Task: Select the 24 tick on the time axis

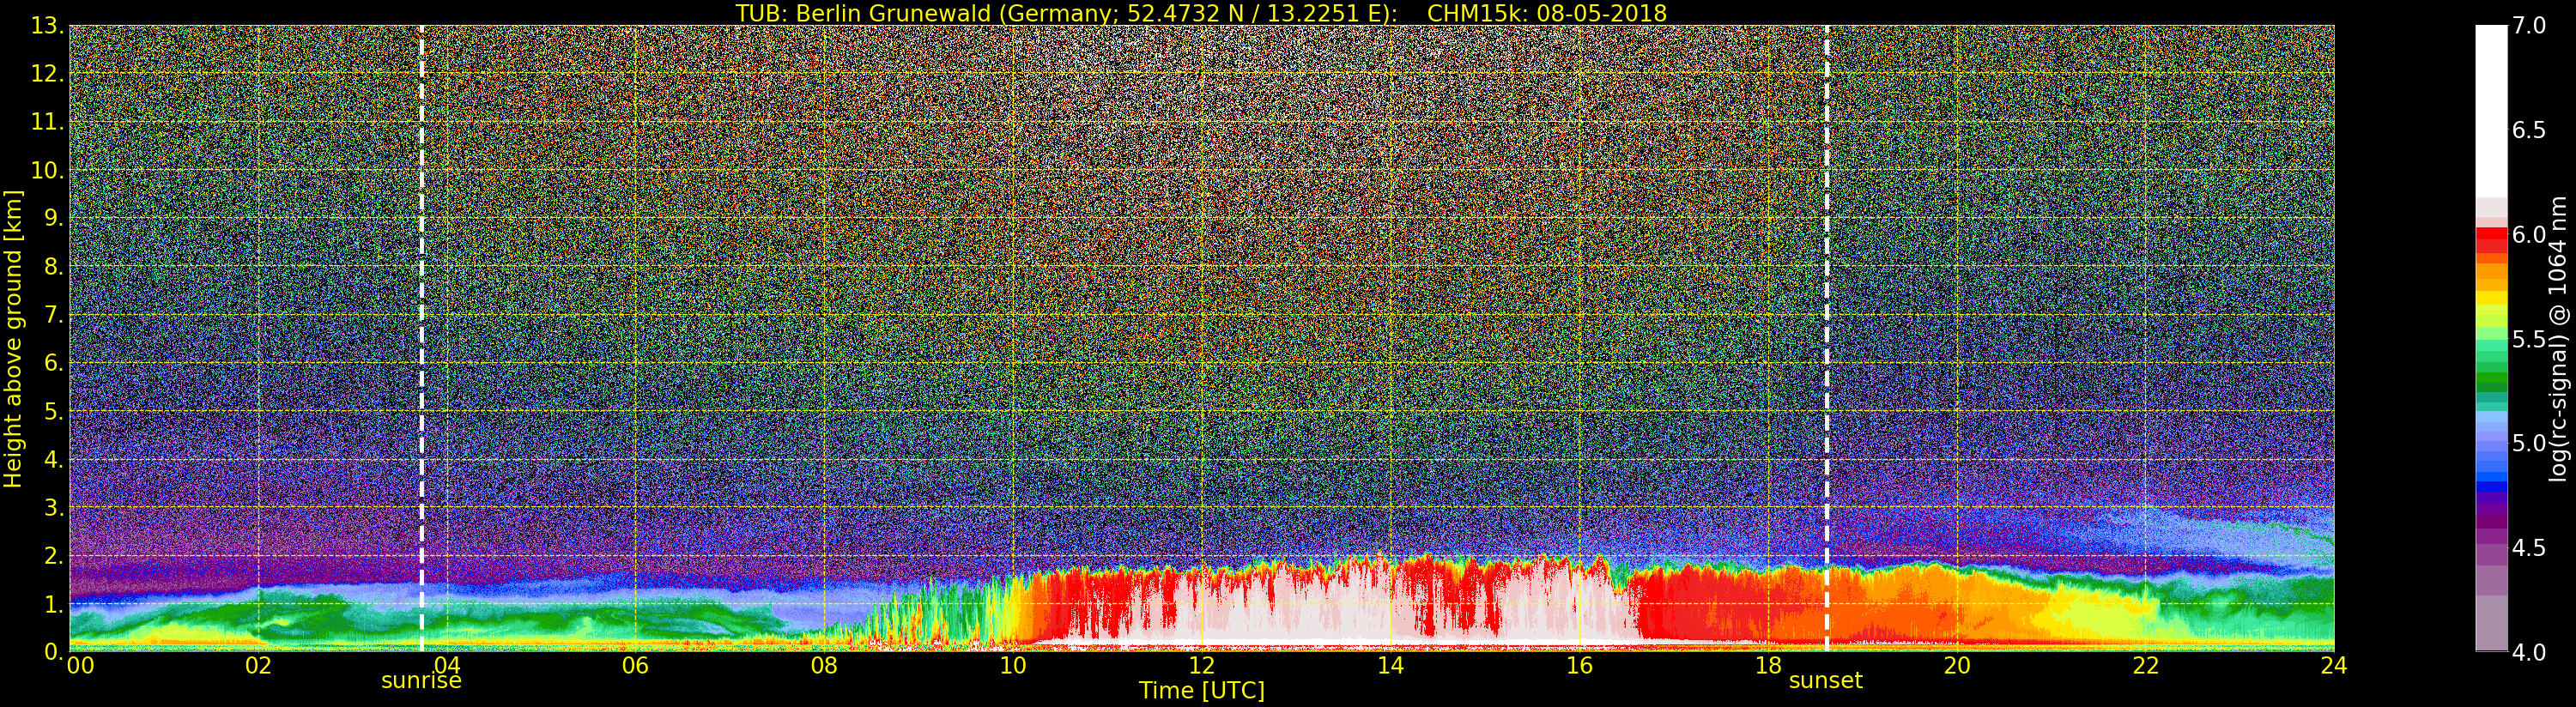Action: tap(2333, 666)
